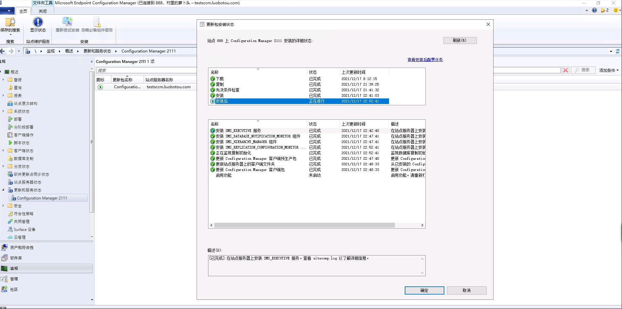This screenshot has height=309, width=622.
Task: Open the blue application menu dropdown
Action: point(7,11)
